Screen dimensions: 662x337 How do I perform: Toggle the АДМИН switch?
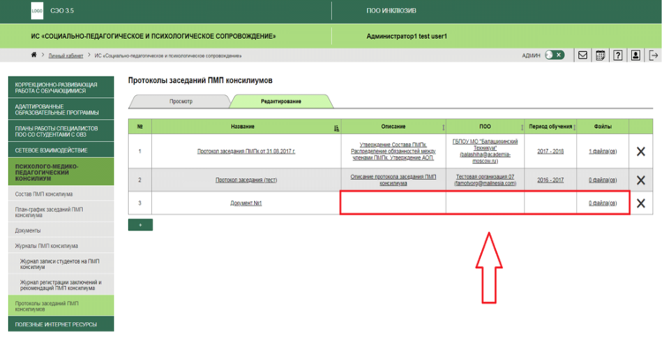click(554, 56)
